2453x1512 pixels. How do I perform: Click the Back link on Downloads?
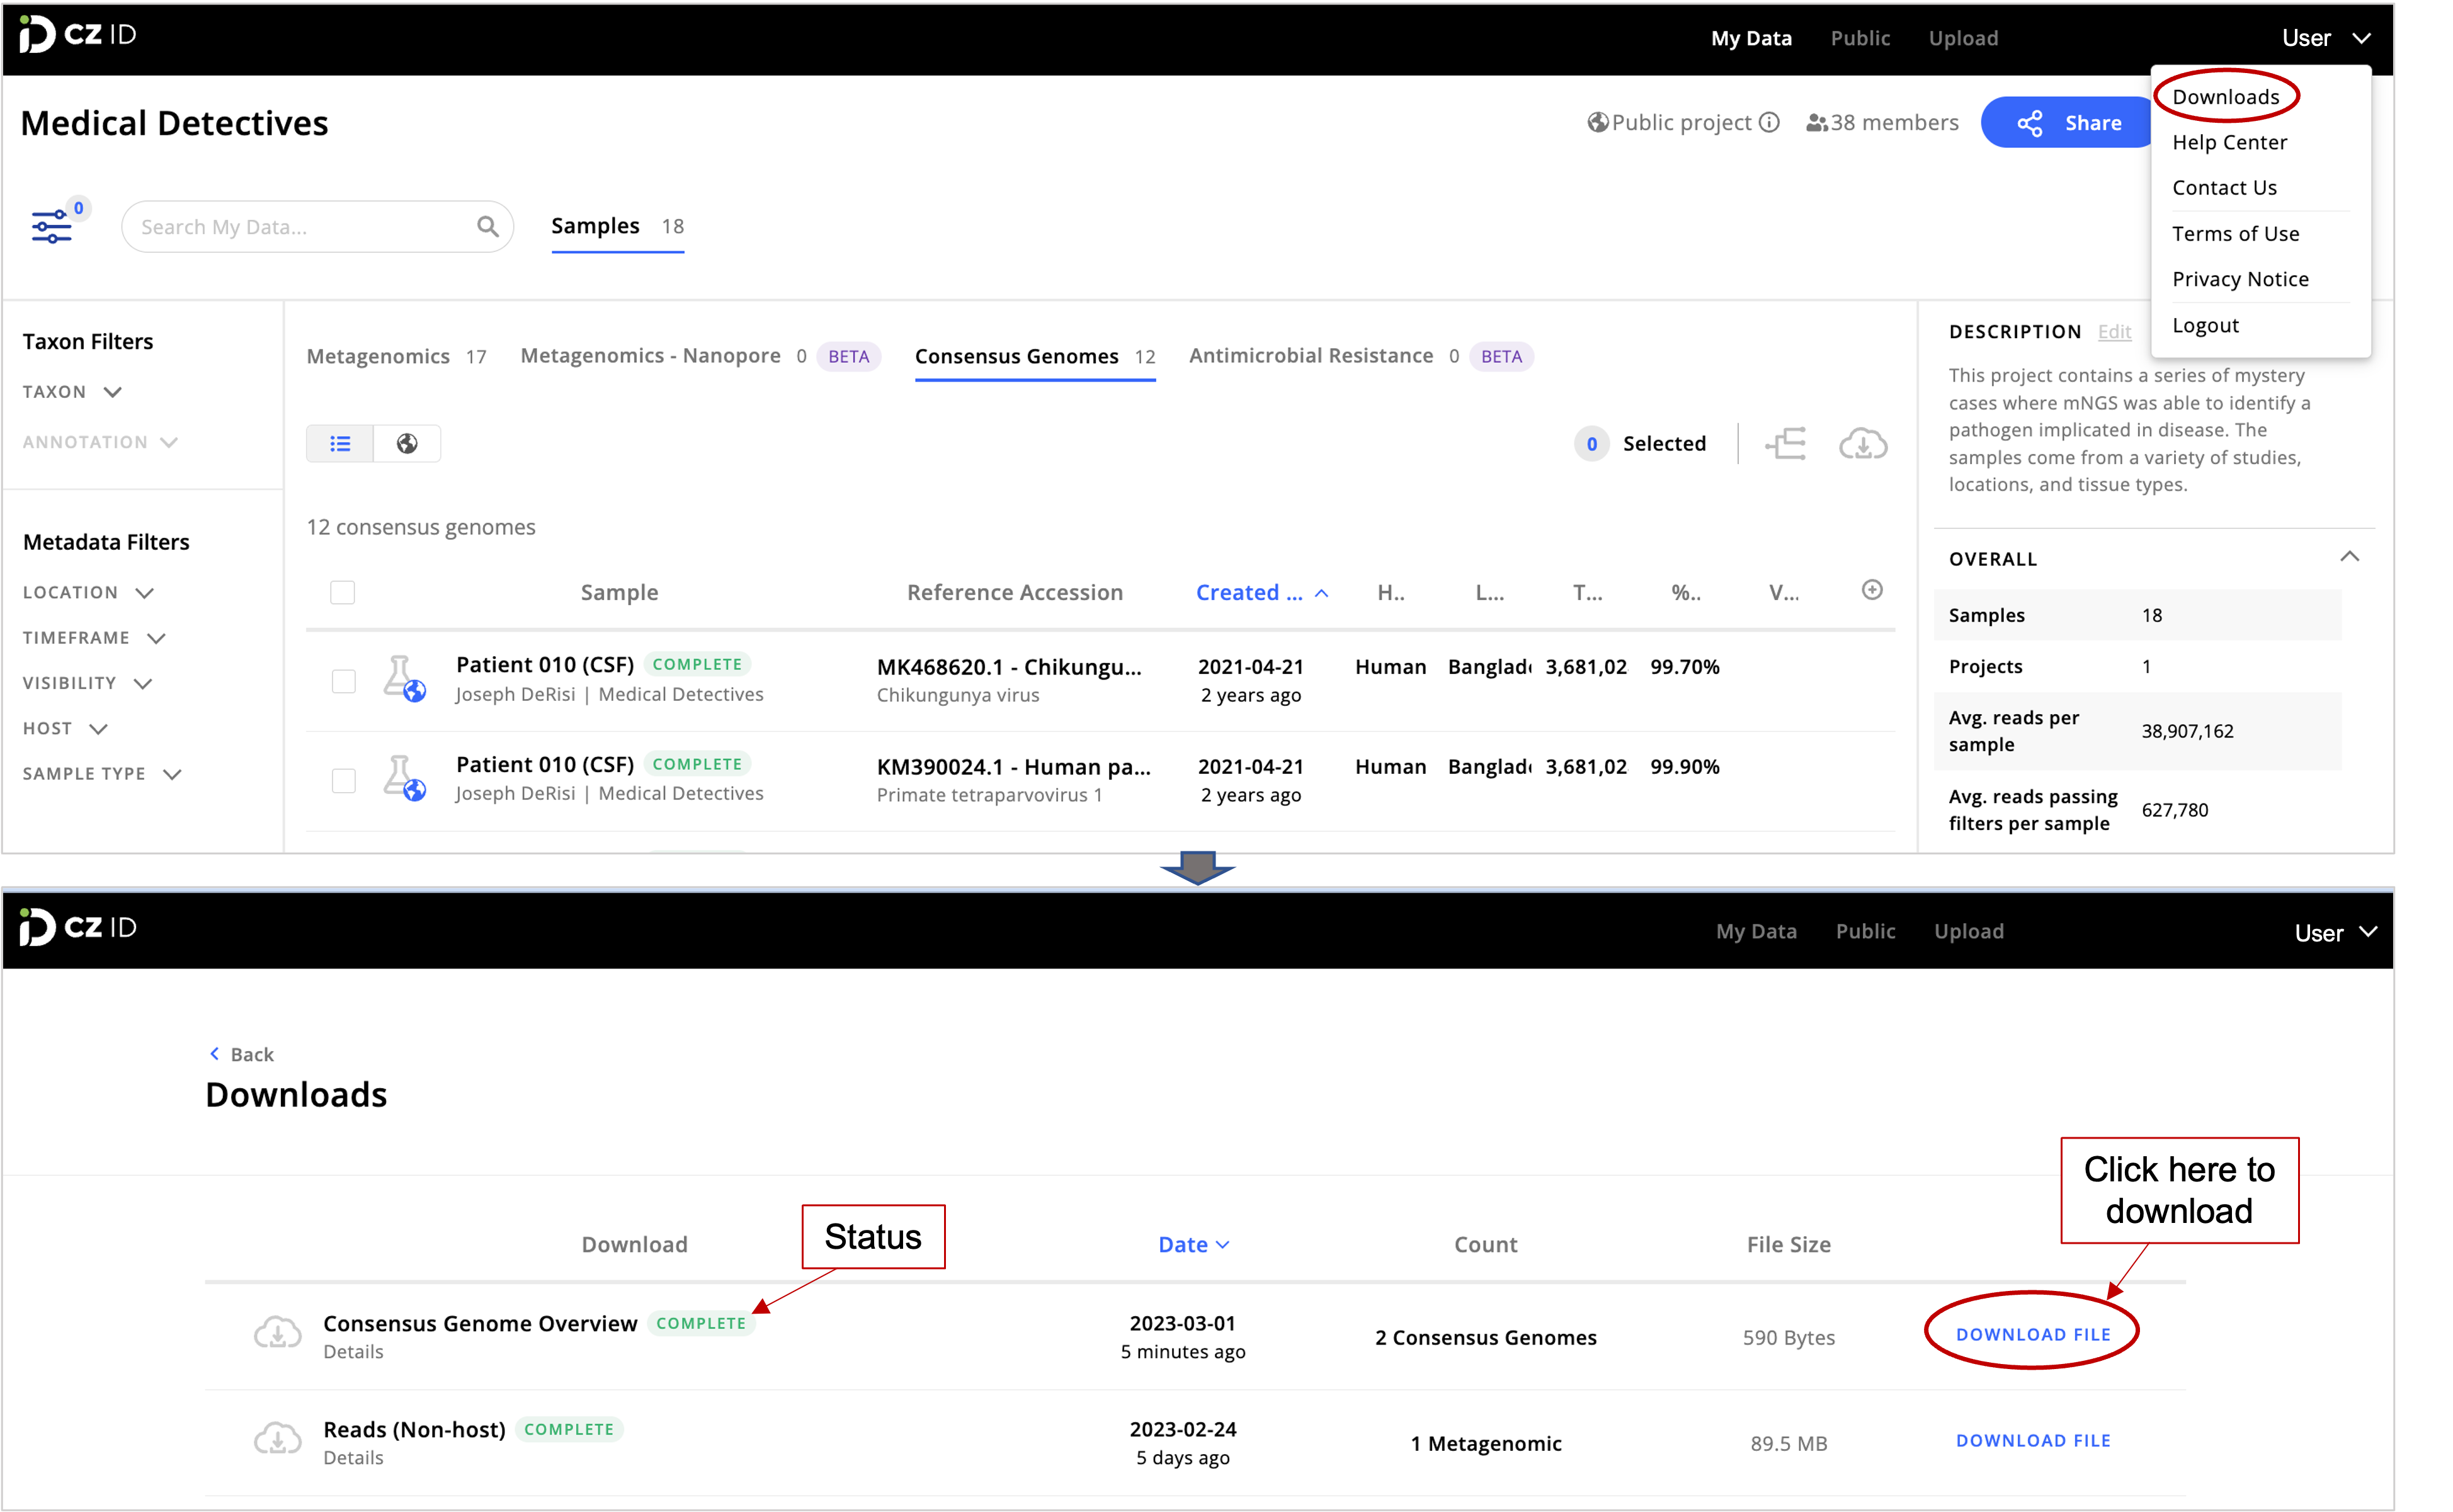(241, 1054)
